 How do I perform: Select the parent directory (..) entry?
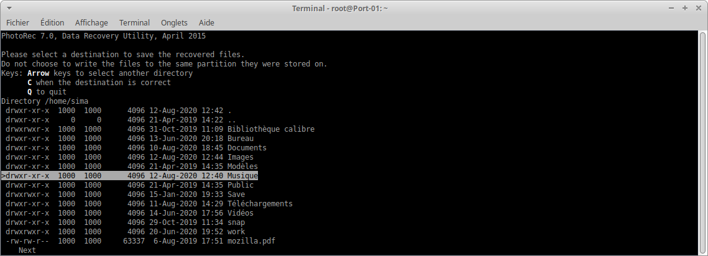(231, 120)
